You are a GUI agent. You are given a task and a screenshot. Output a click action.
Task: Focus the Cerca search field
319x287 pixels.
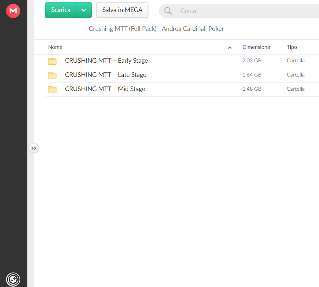pyautogui.click(x=239, y=11)
